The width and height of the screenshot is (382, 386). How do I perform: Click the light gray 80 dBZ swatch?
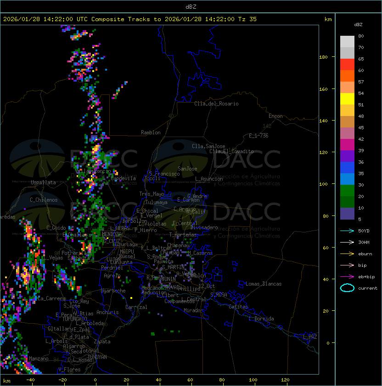coord(347,41)
